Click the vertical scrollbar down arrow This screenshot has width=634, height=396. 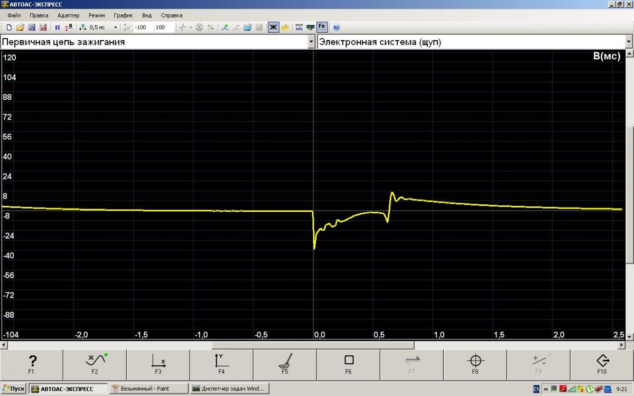pos(629,336)
